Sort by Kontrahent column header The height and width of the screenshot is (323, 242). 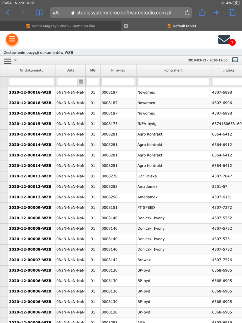[x=173, y=70]
